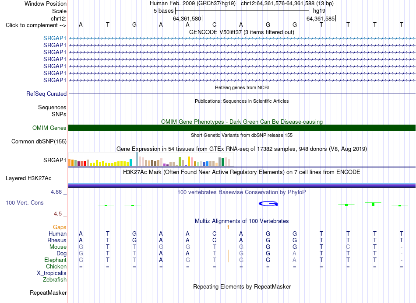Click the cyan bar in GTEx chart
The width and height of the screenshot is (416, 303).
pyautogui.click(x=131, y=162)
